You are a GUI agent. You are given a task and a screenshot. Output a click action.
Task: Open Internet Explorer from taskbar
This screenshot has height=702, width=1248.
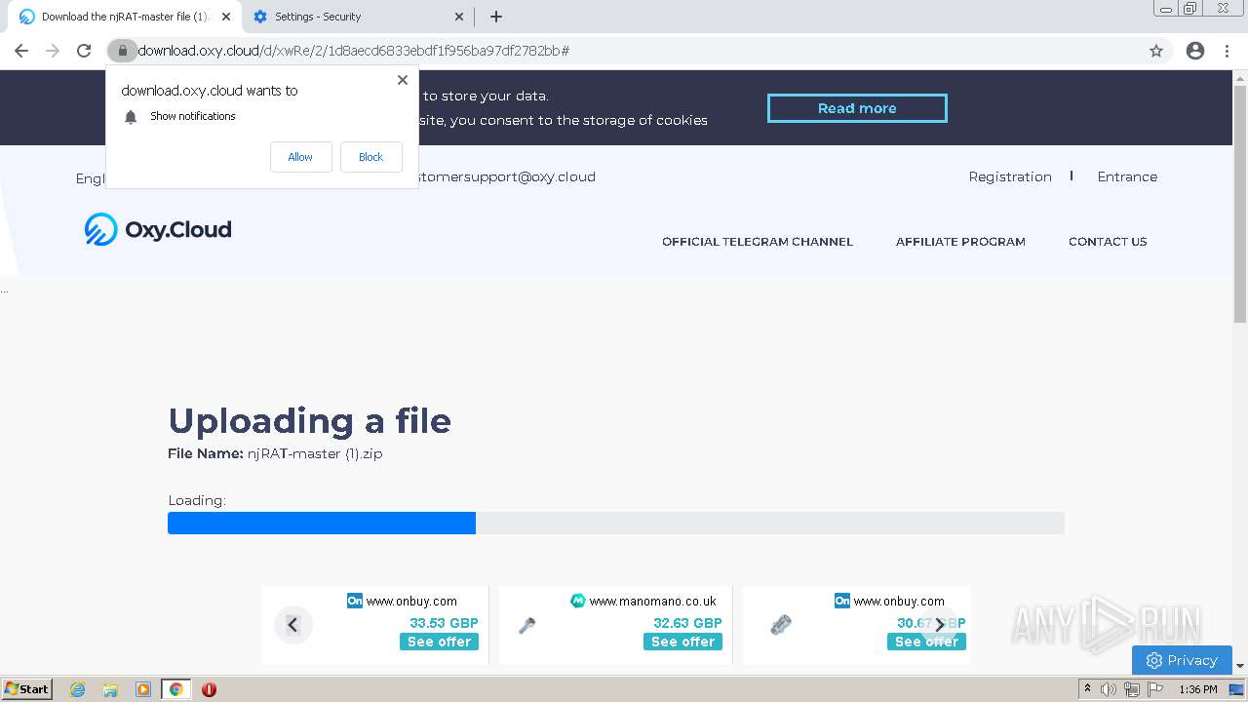pos(78,689)
